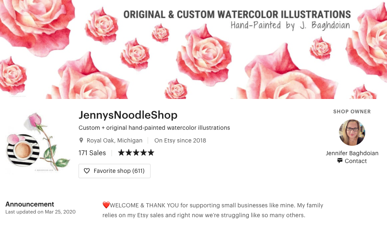
Task: Click the WELCOME & THANK YOU announcement text
Action: [213, 210]
